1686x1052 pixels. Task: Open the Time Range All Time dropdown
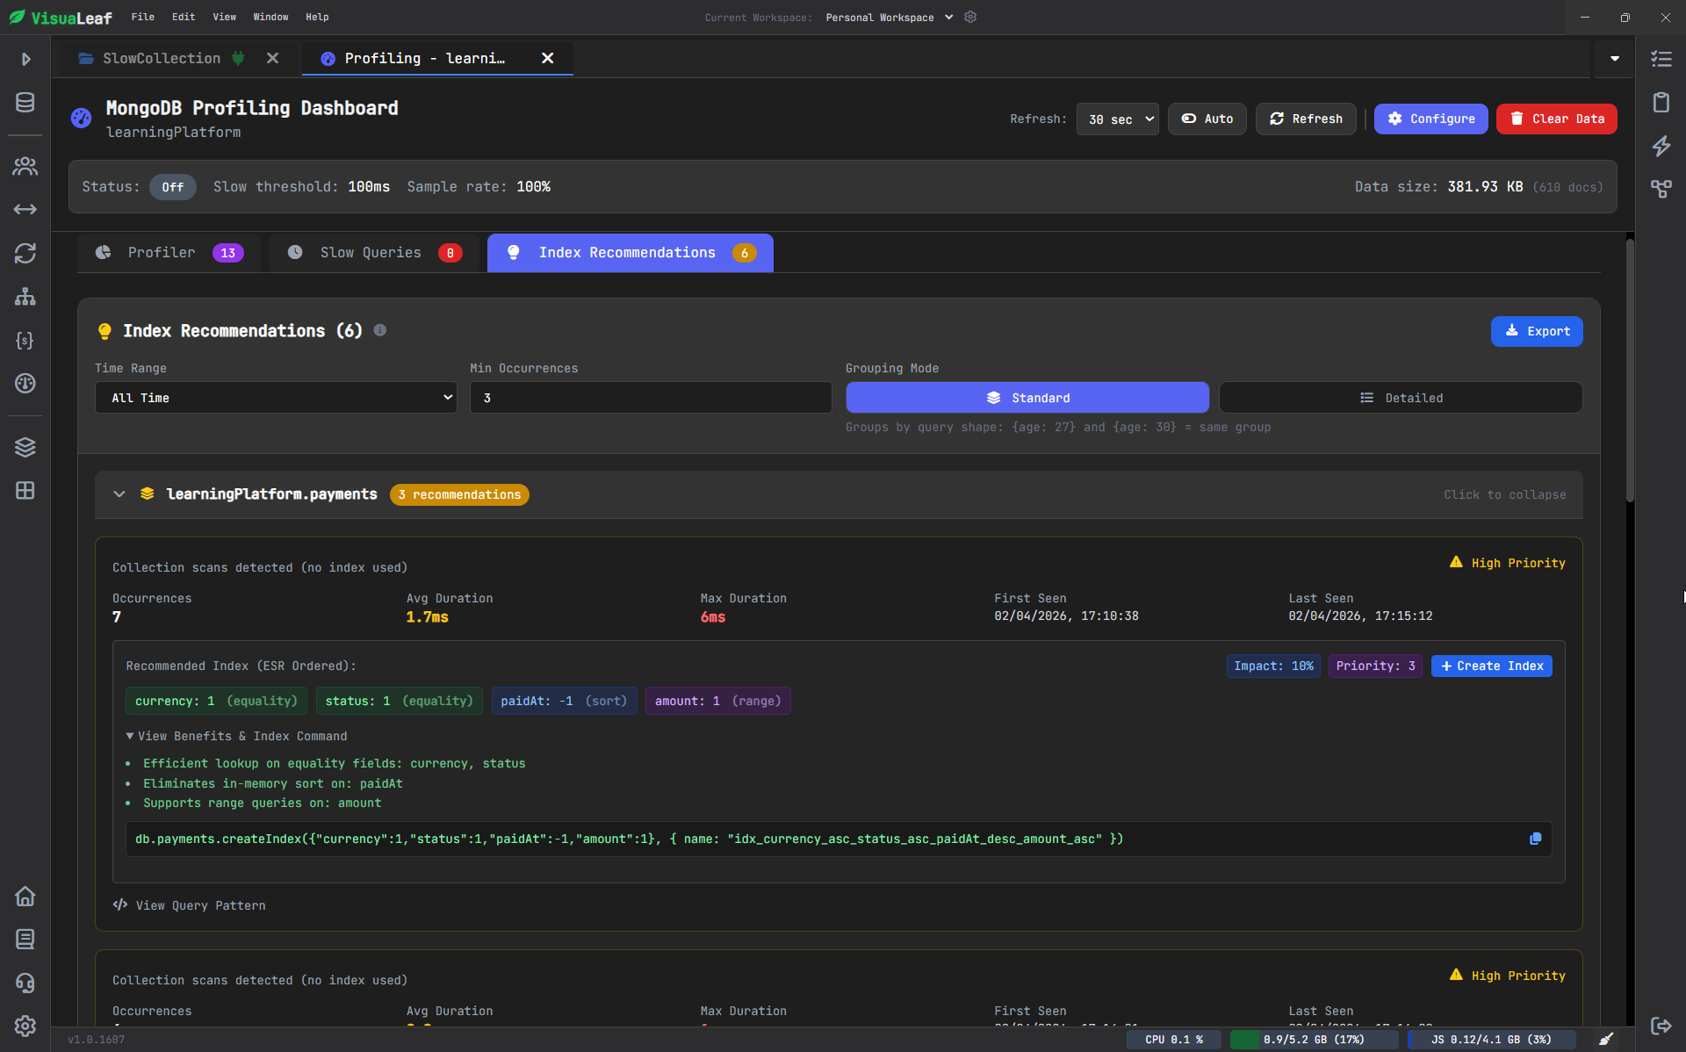coord(276,398)
